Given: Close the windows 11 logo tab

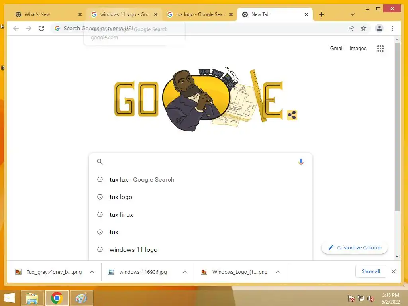Looking at the screenshot, I should pos(156,14).
